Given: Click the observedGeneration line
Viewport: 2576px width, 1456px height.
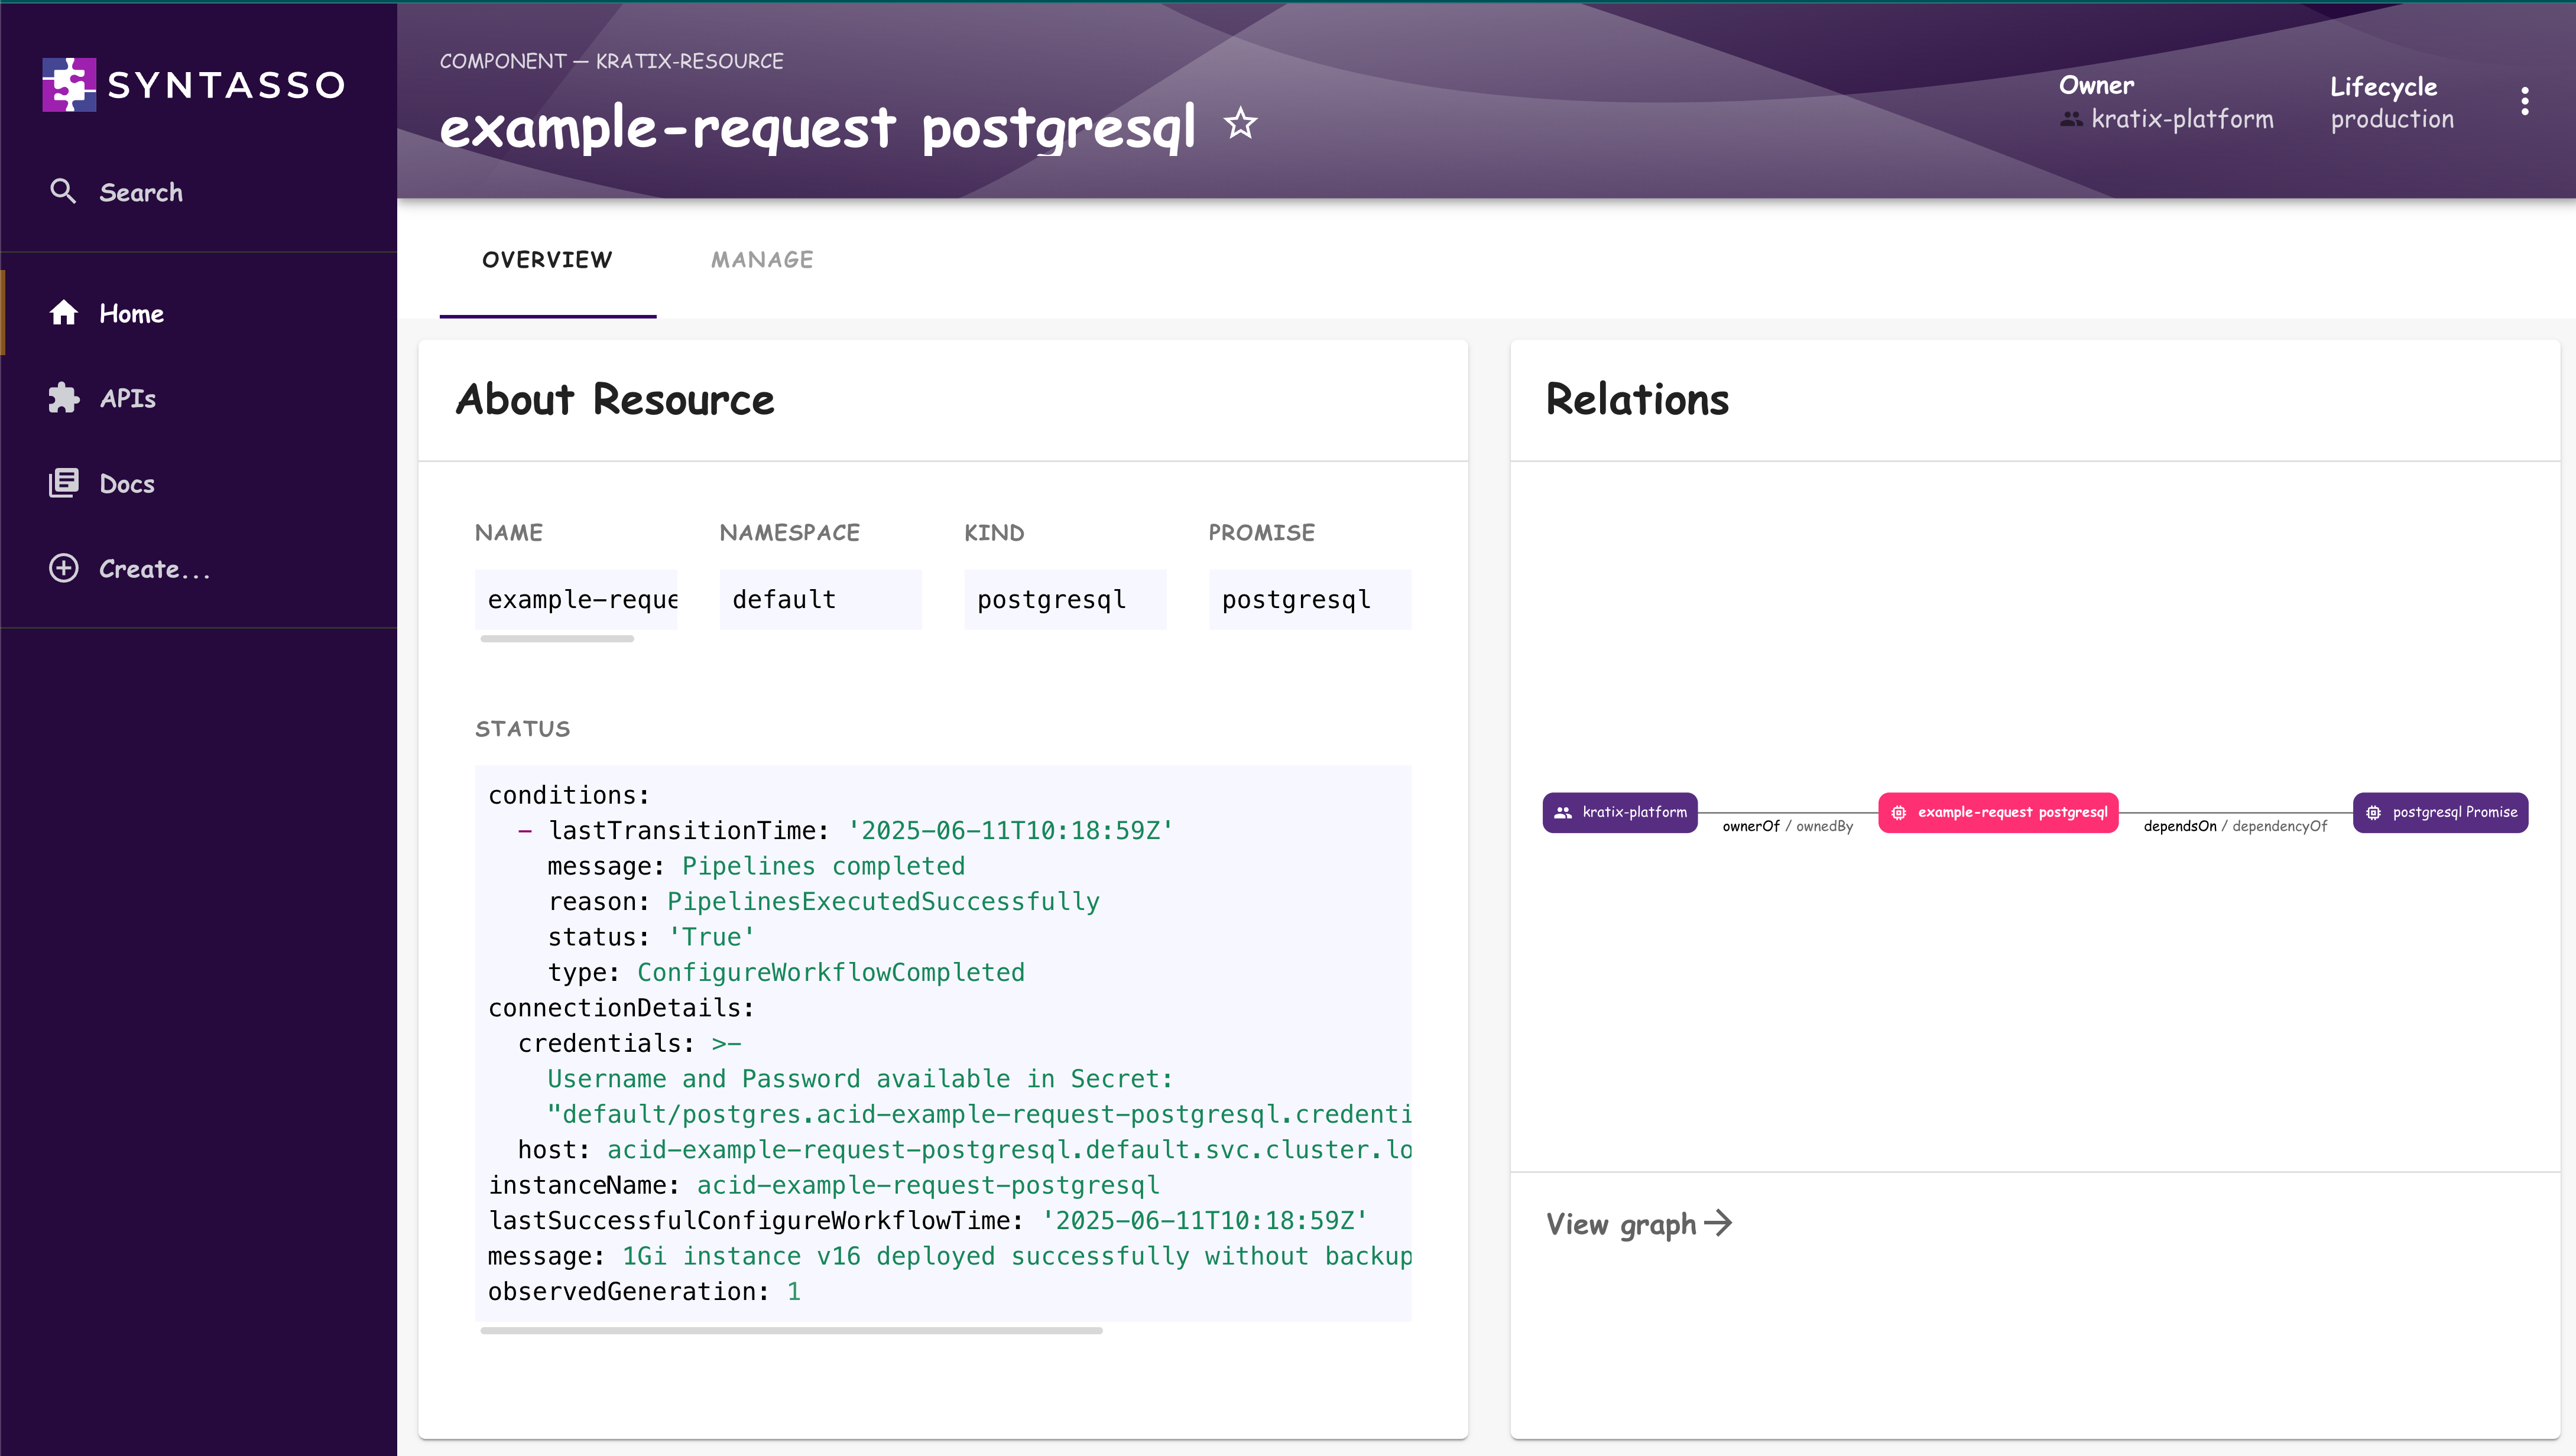Looking at the screenshot, I should coord(644,1291).
